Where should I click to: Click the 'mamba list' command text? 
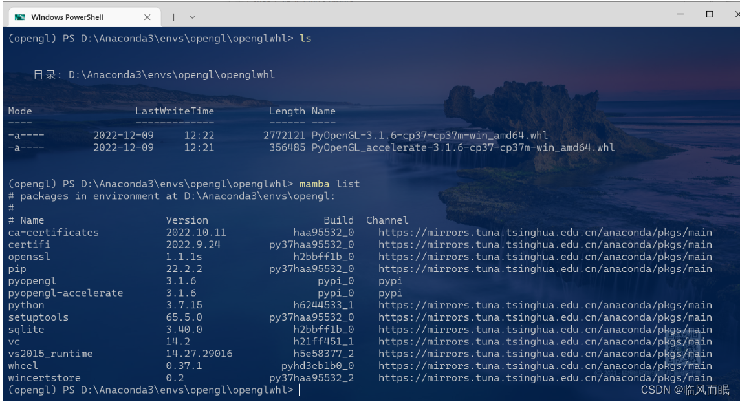(x=329, y=184)
